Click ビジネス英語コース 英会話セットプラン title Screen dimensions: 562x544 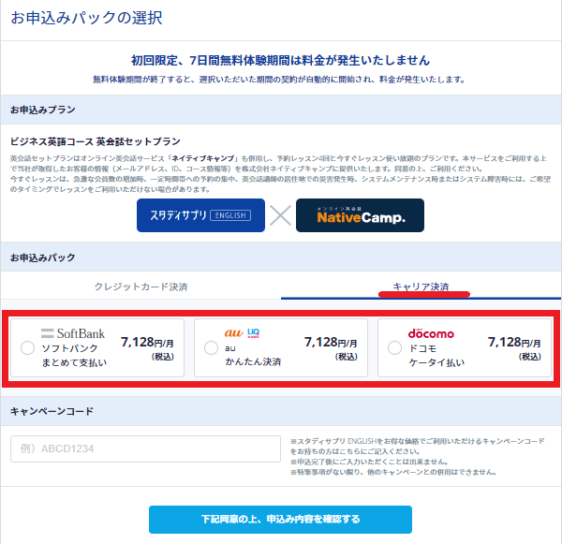pyautogui.click(x=95, y=141)
